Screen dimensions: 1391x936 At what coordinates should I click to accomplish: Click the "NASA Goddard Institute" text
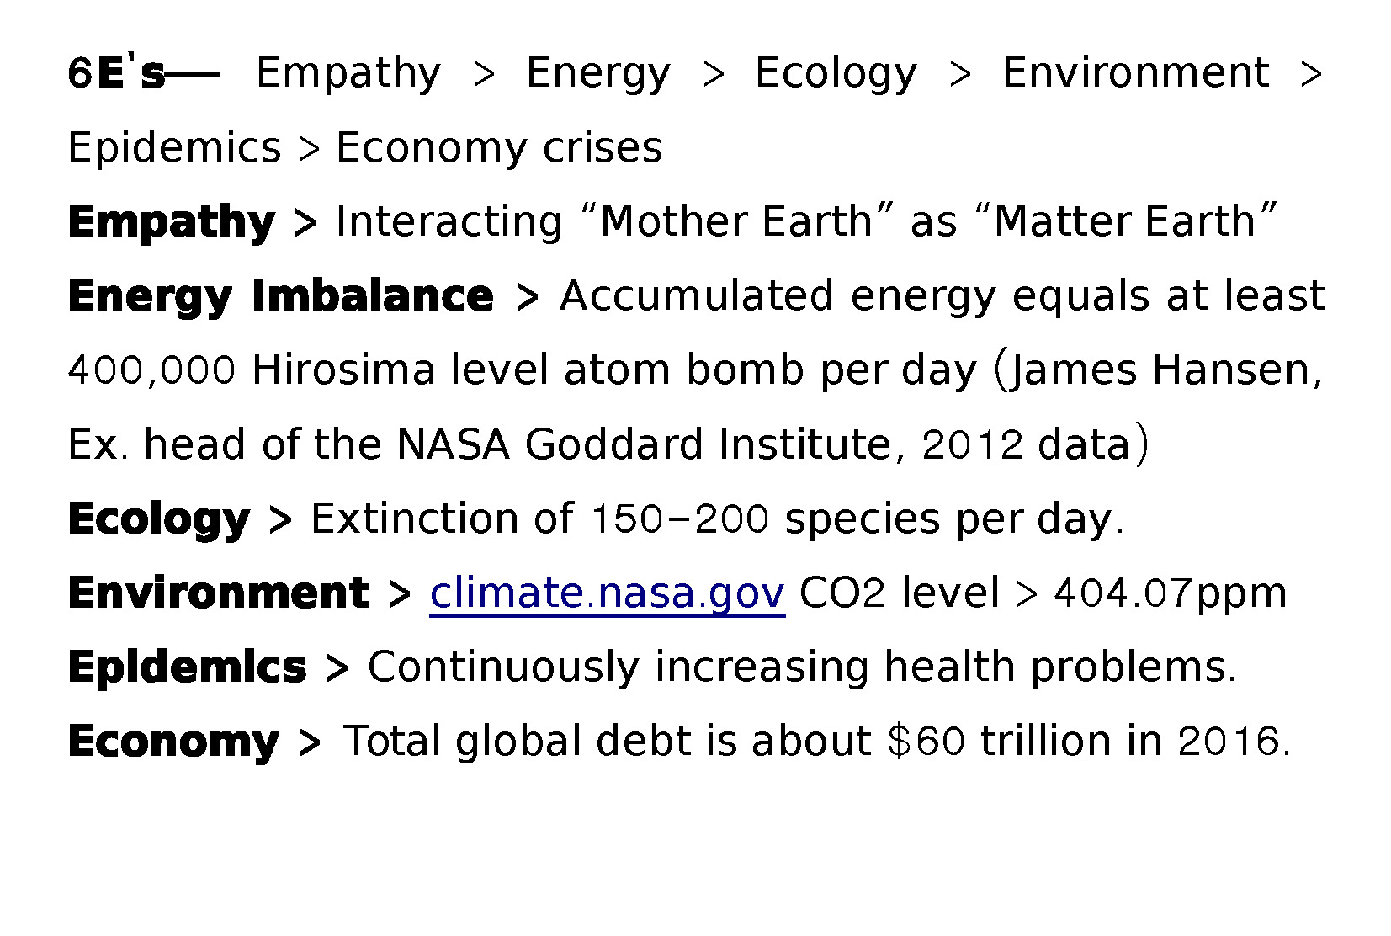[x=644, y=445]
